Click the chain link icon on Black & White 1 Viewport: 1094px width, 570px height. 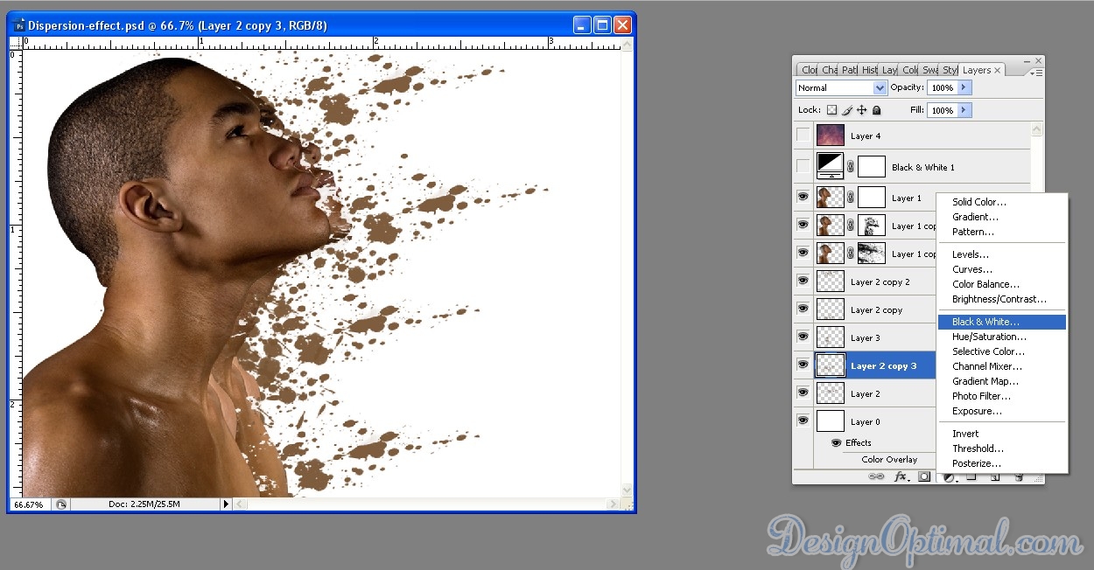(x=851, y=166)
